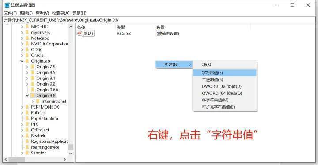Click the tree scrollbar up arrow

point(71,27)
